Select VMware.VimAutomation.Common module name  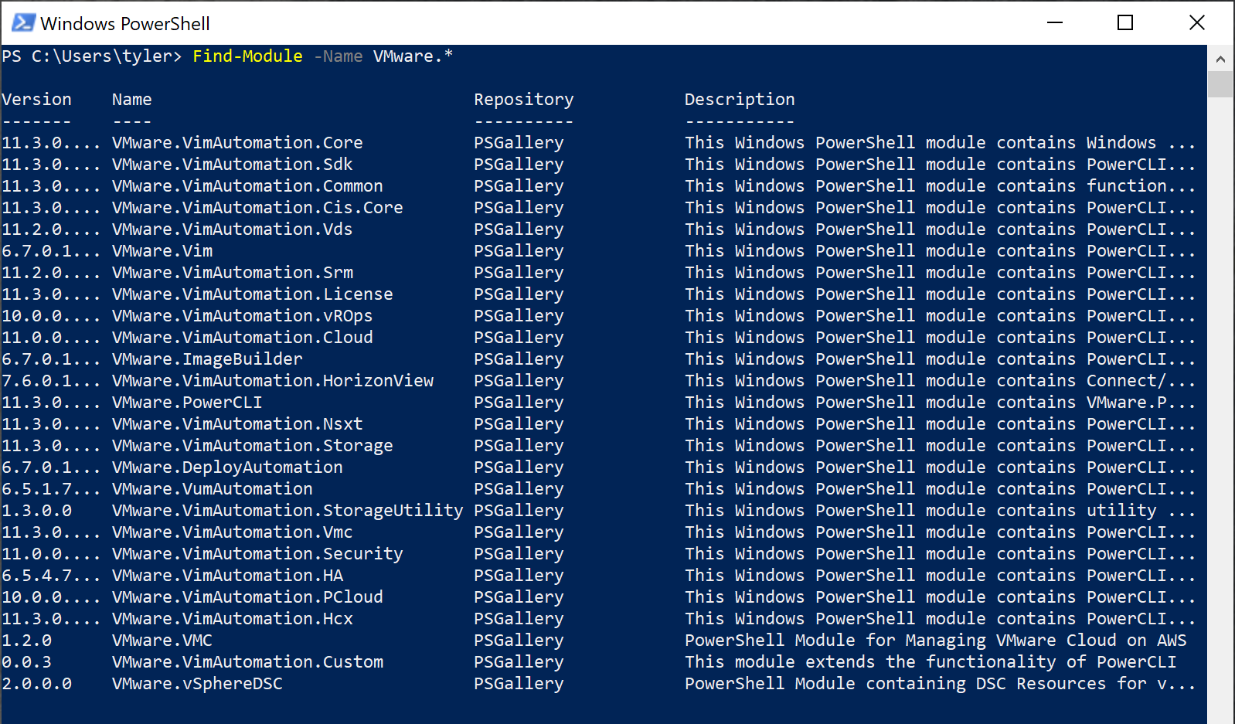247,186
